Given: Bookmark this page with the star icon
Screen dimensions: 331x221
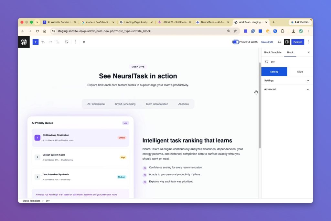Looking at the screenshot, I should coord(235,31).
